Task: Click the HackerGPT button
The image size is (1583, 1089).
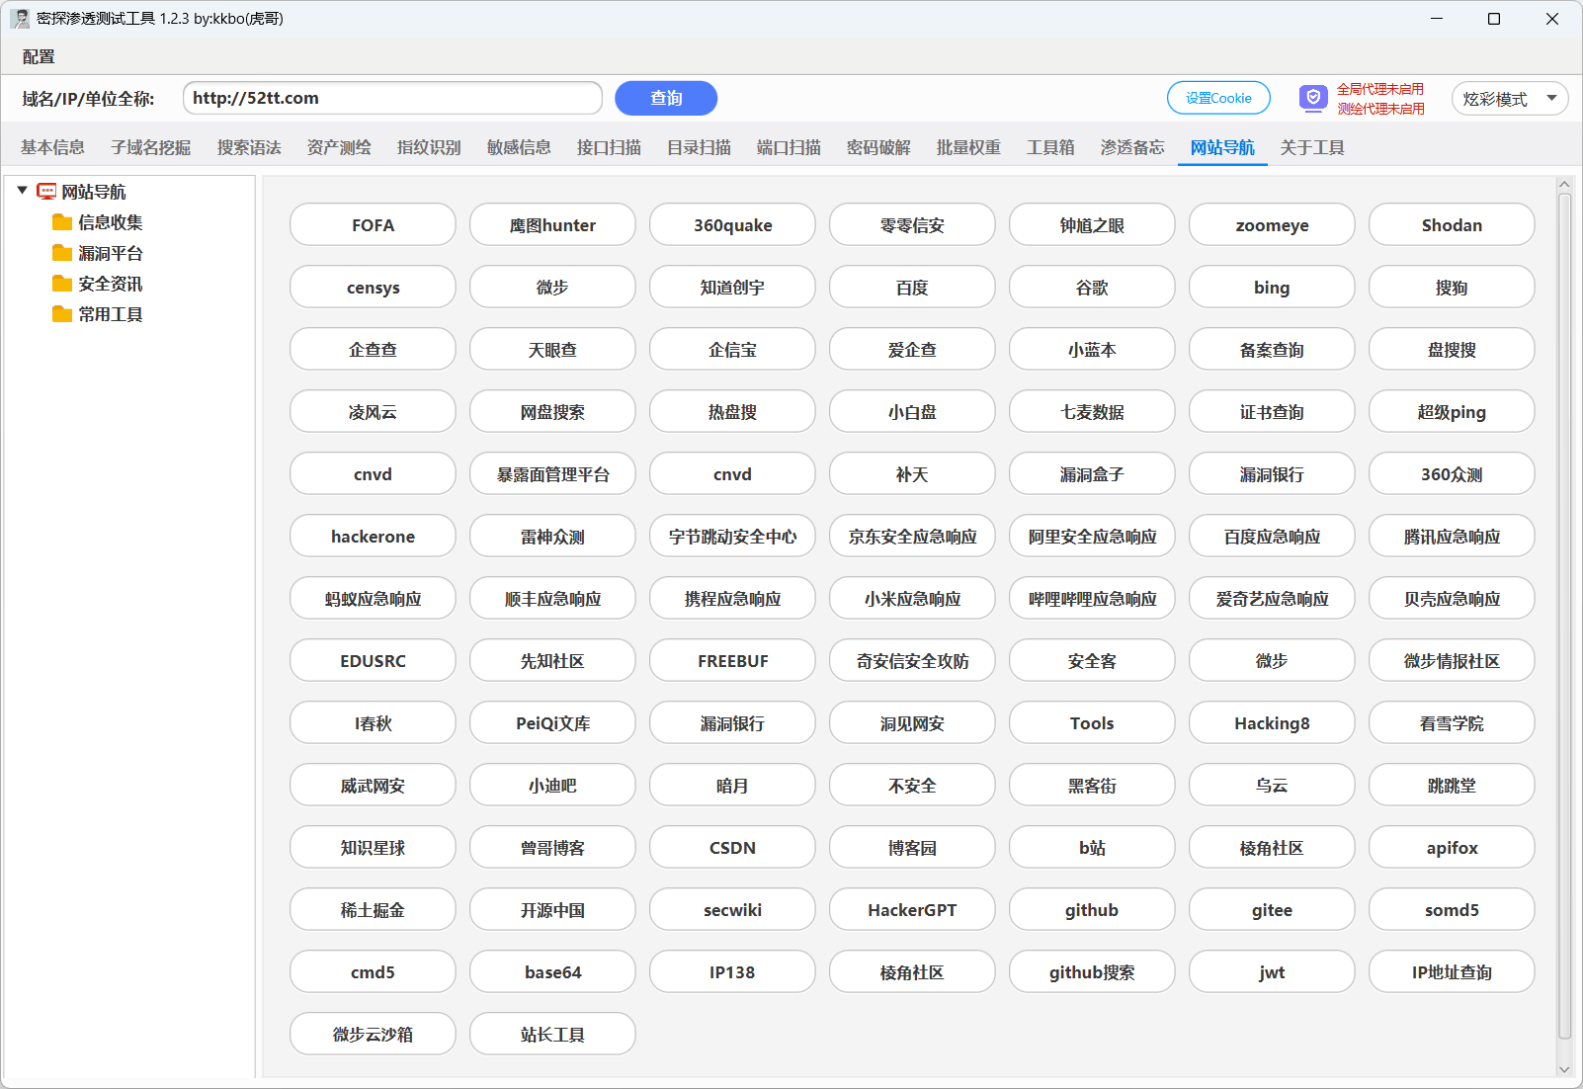Action: tap(912, 909)
